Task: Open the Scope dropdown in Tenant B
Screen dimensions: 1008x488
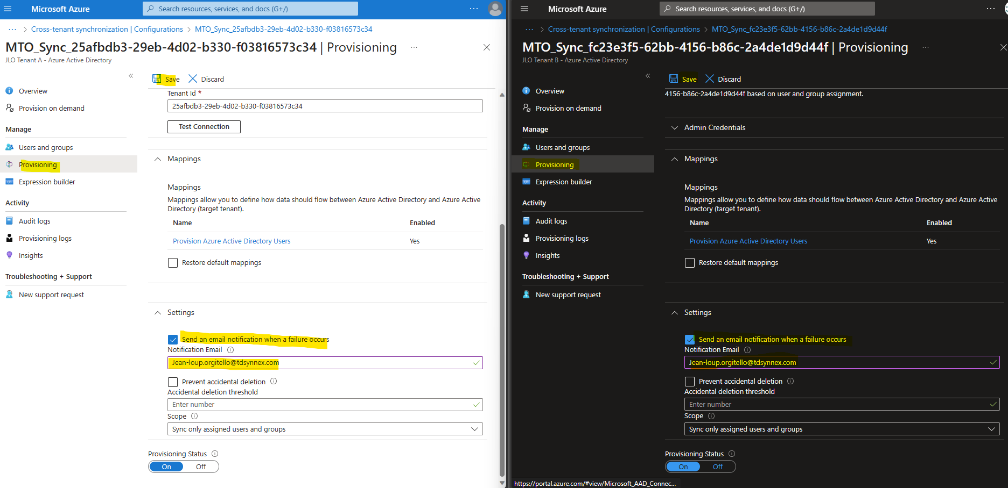Action: pyautogui.click(x=842, y=429)
